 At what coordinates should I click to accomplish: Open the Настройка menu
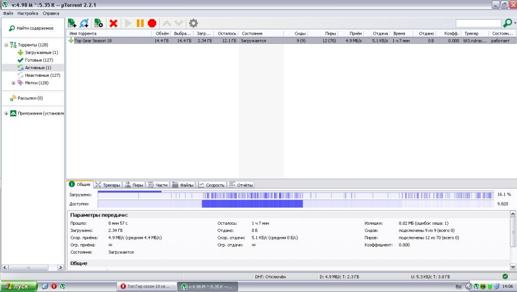[x=27, y=13]
